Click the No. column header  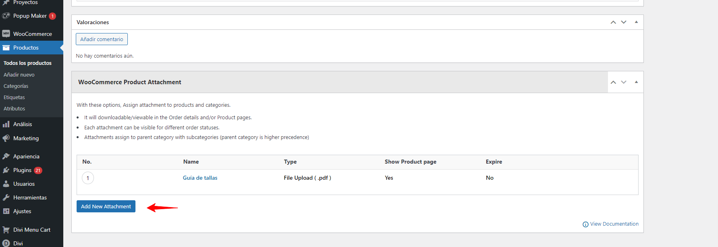point(87,162)
